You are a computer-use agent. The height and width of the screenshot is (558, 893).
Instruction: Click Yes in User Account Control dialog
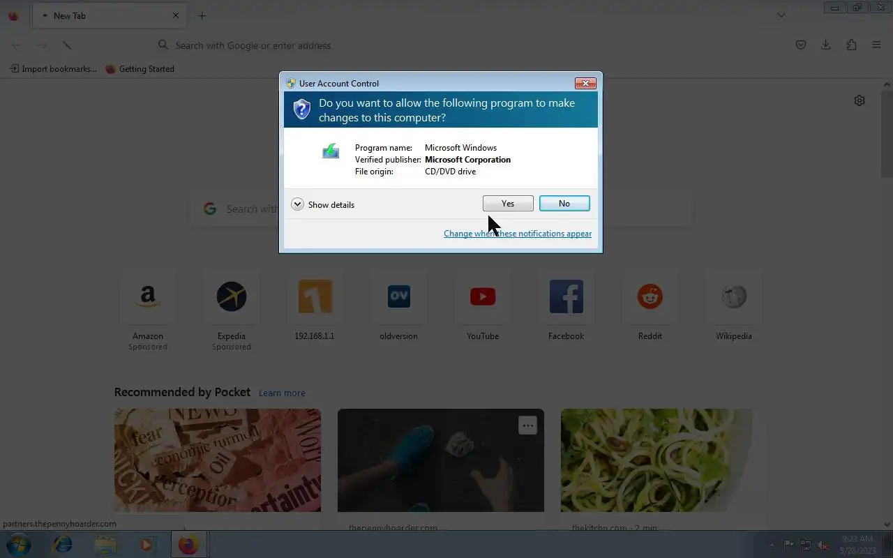508,203
